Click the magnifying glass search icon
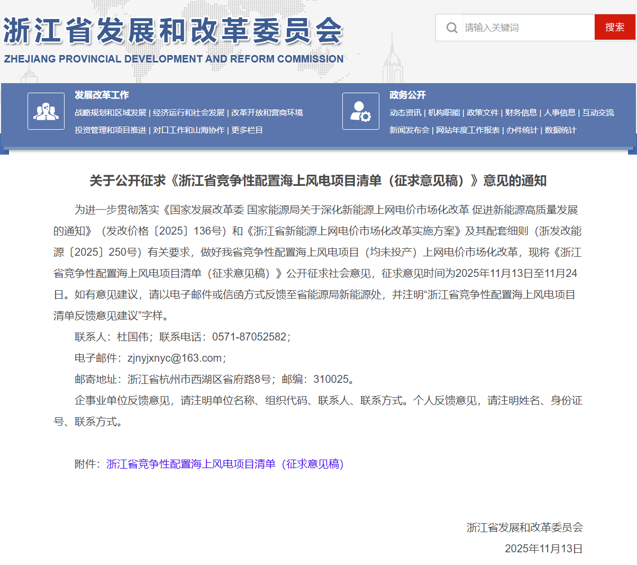Screen dimensions: 637x565 coord(452,28)
